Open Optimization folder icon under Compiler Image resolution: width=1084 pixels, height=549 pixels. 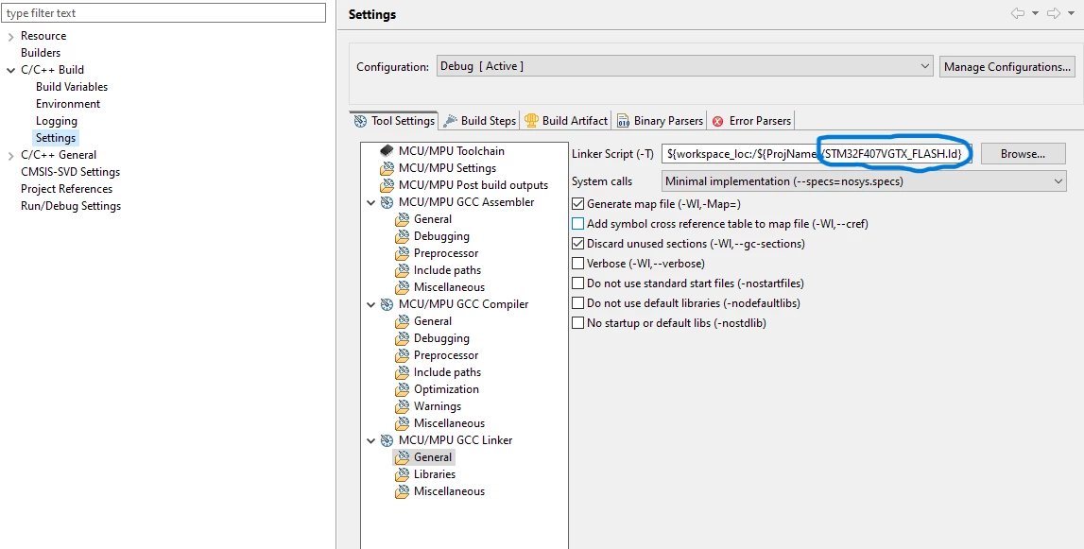402,389
